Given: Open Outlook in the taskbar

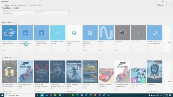Looking at the screenshot, I should coord(104,95).
